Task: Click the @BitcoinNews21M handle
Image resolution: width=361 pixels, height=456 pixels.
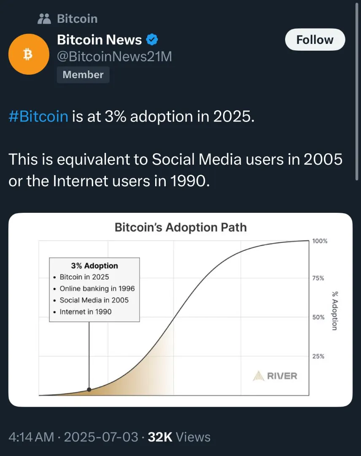Action: click(114, 57)
